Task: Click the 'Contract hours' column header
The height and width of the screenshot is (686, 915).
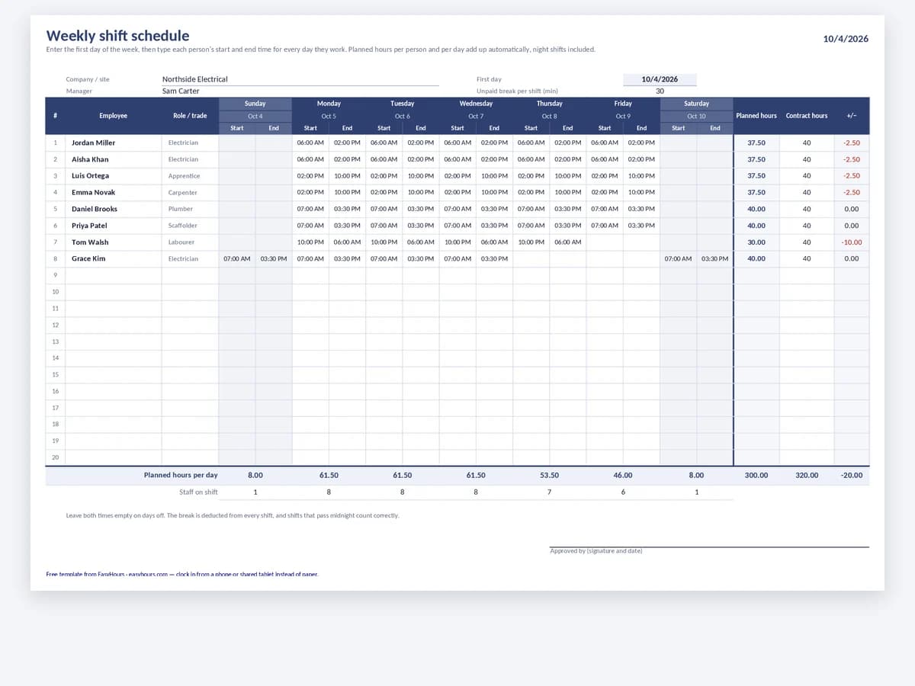Action: click(807, 116)
